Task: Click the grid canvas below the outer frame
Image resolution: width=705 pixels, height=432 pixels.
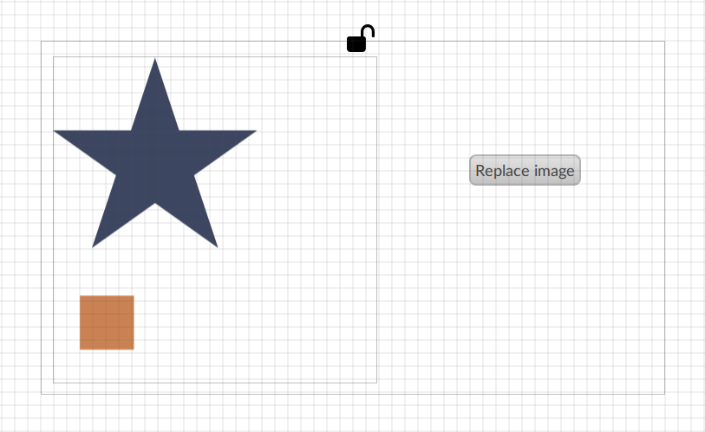Action: coord(352,414)
